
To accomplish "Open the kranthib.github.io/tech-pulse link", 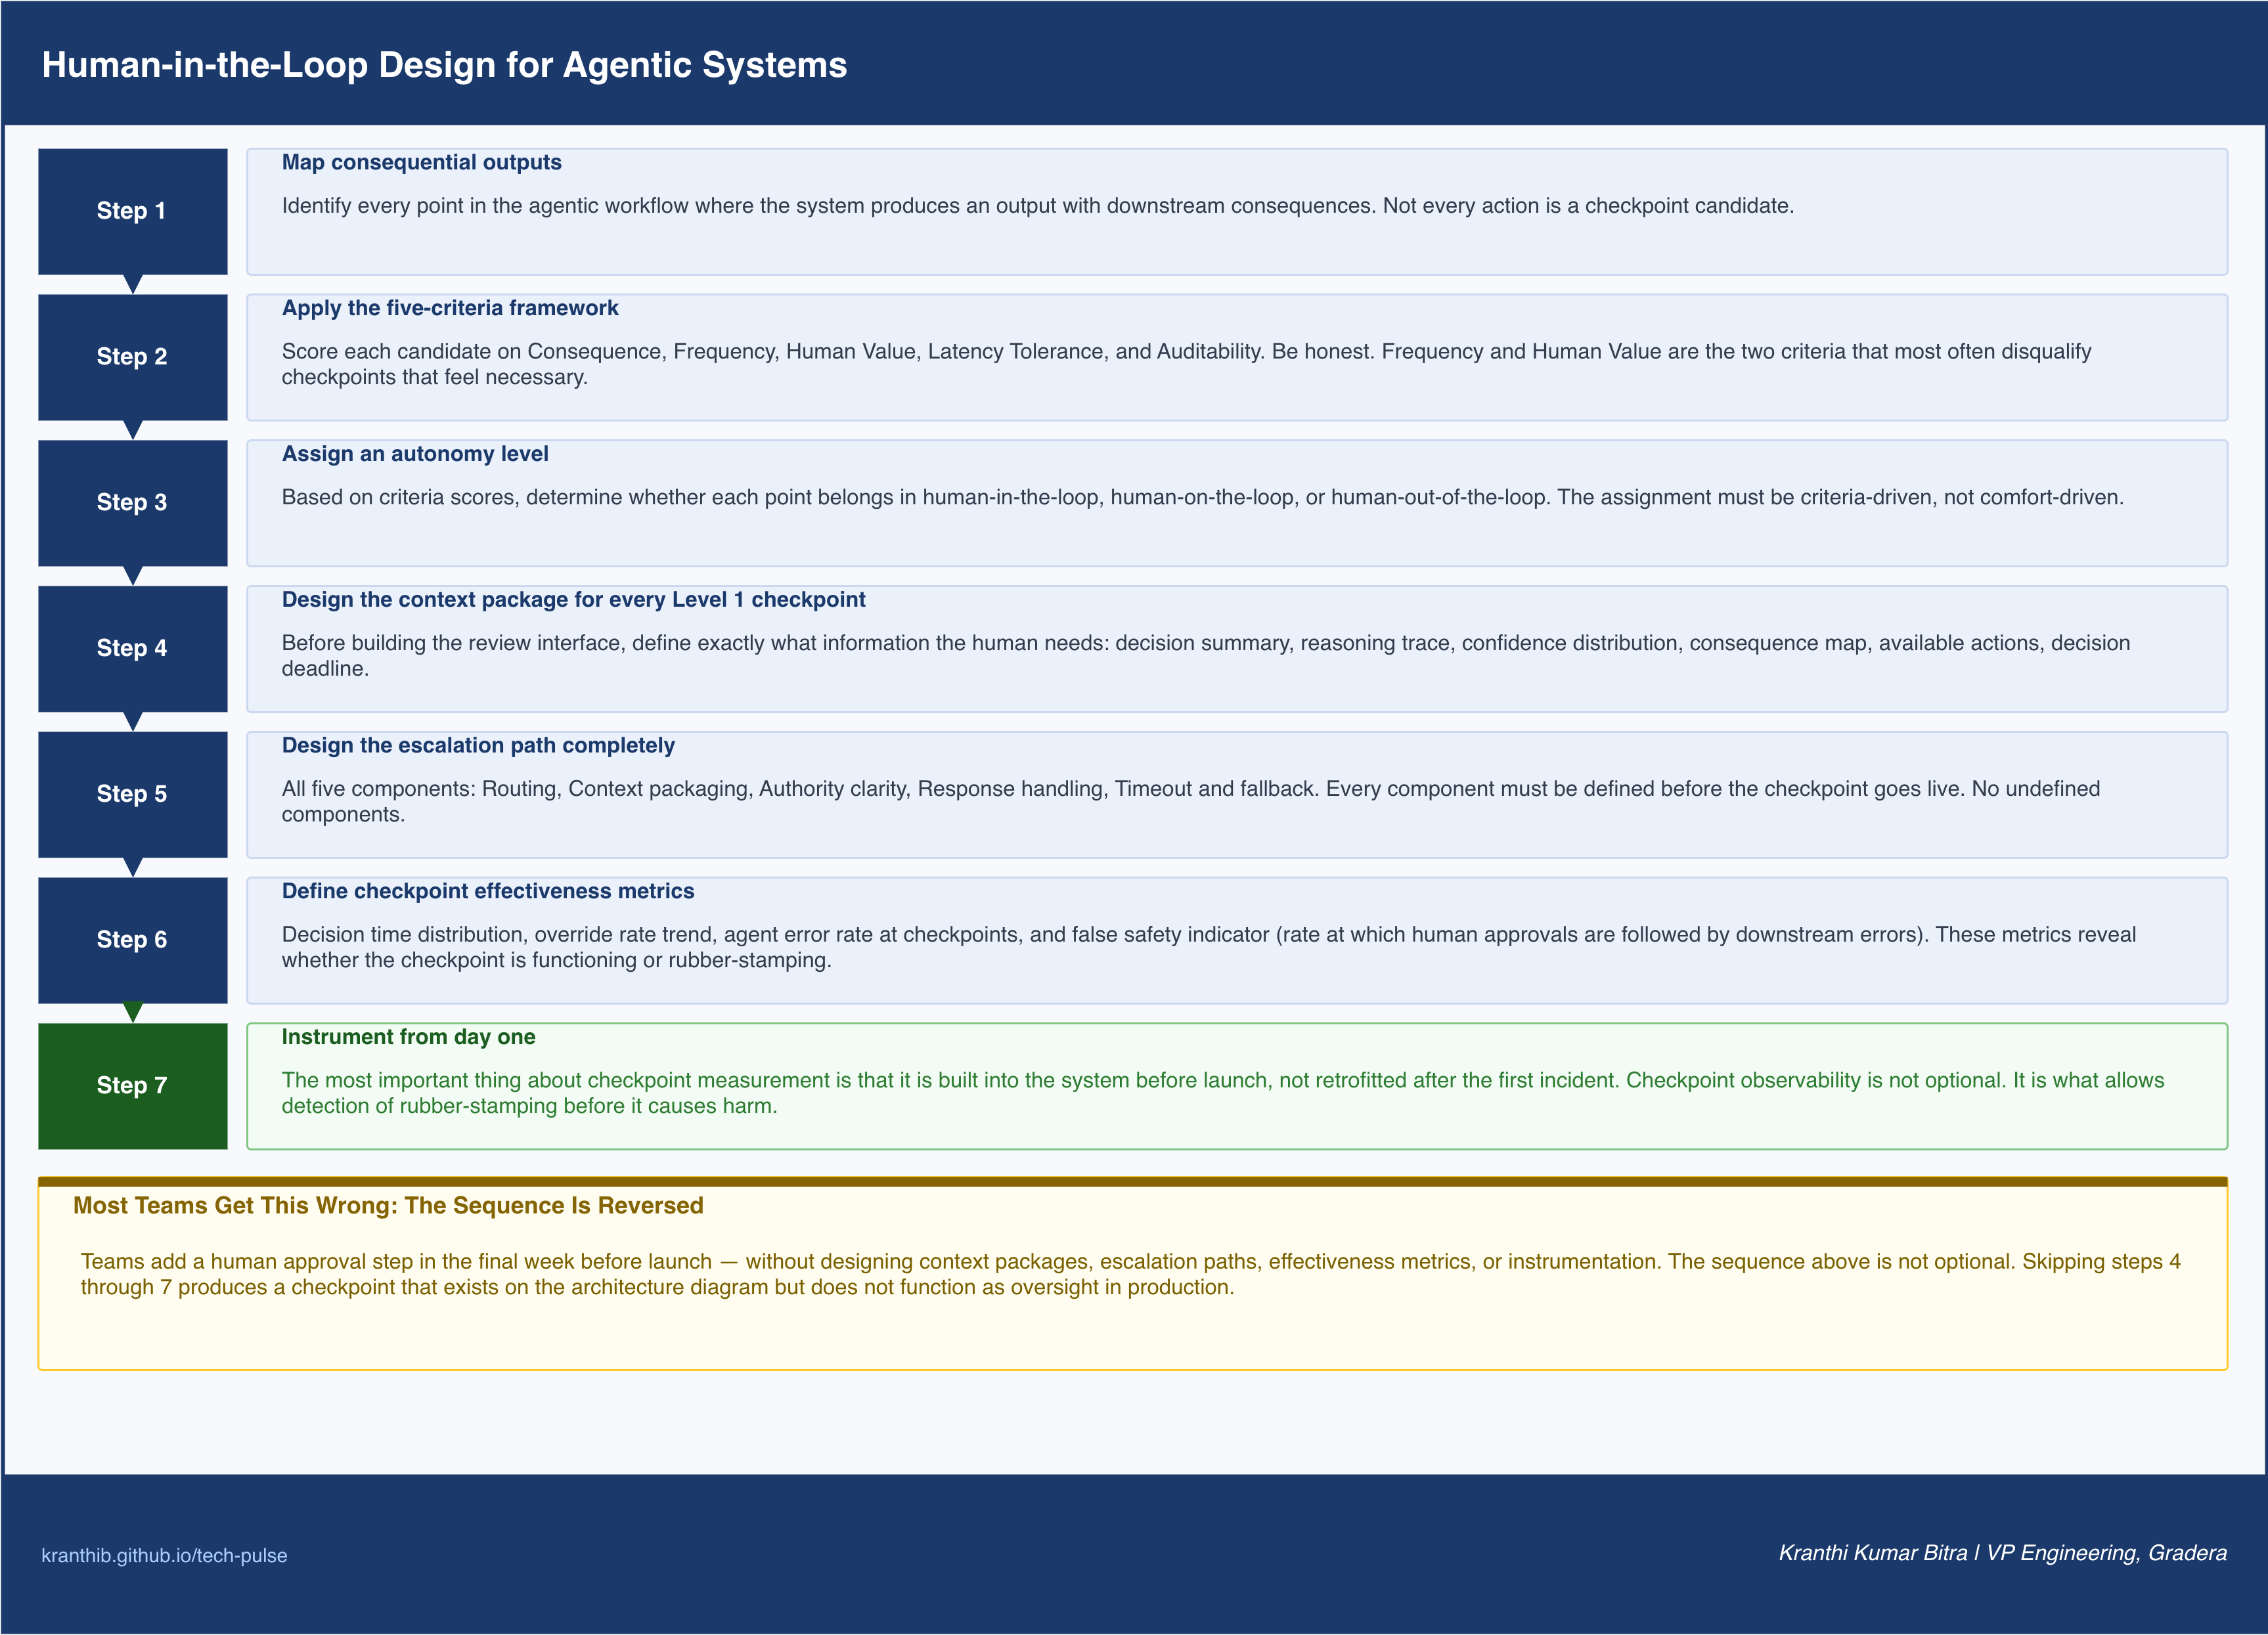I will click(x=164, y=1555).
